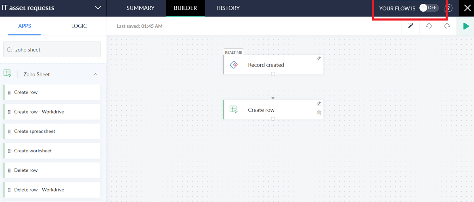The image size is (474, 202).
Task: Switch to the Apps panel tab
Action: (25, 26)
